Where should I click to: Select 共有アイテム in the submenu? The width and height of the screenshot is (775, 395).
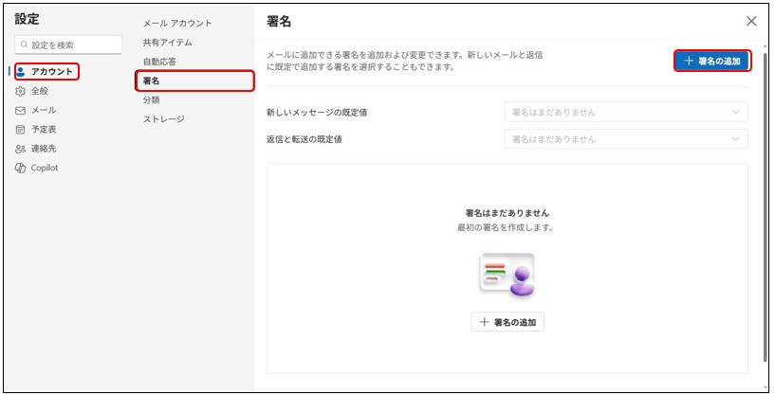tap(167, 43)
